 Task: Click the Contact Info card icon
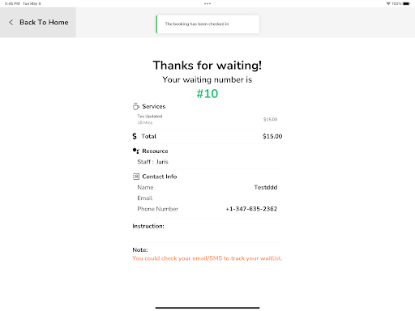point(136,177)
